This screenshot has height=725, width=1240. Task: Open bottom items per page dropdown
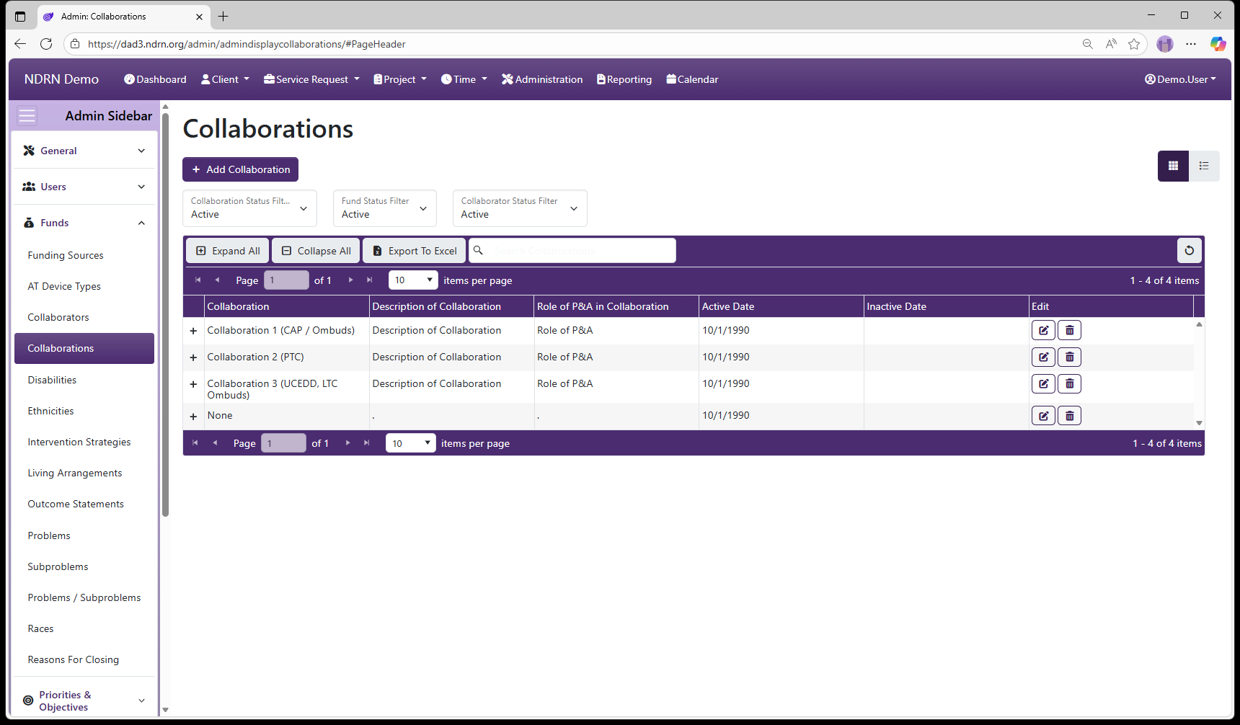[410, 442]
